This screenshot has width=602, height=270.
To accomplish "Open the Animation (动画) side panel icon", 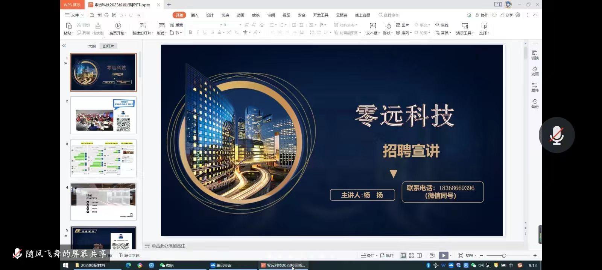I will click(x=535, y=71).
